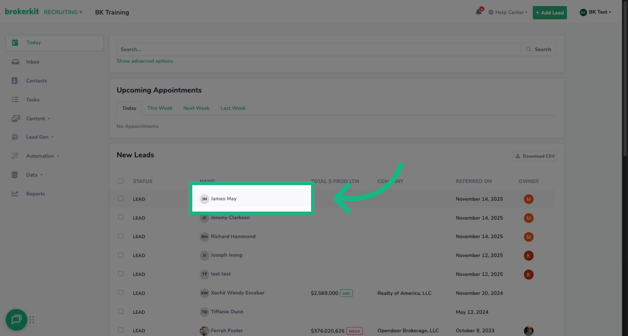Open the Help Center dropdown

[x=508, y=12]
